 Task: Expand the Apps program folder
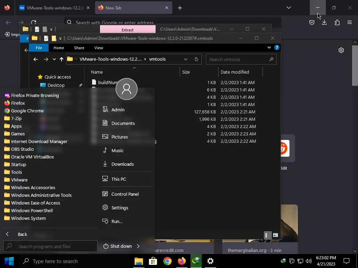13,126
